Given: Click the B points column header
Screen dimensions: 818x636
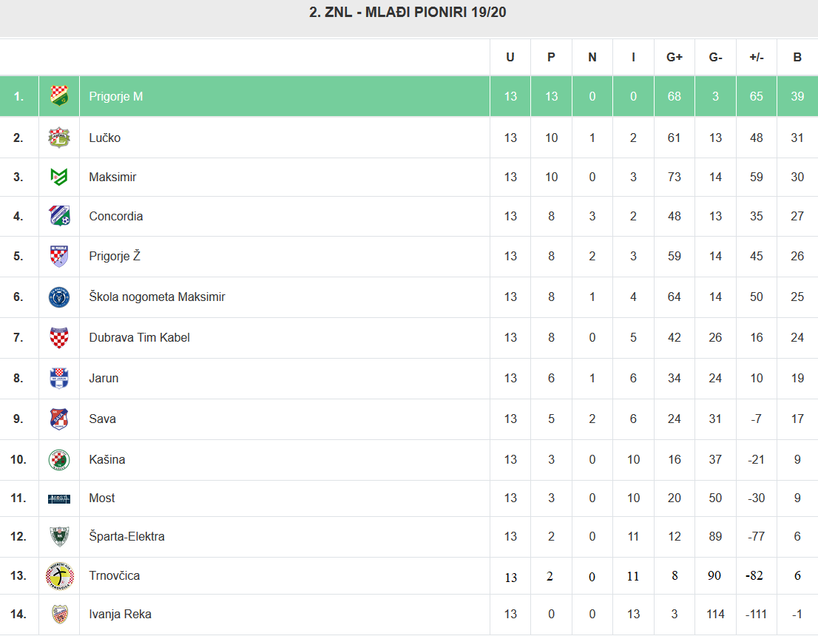Looking at the screenshot, I should coord(797,58).
